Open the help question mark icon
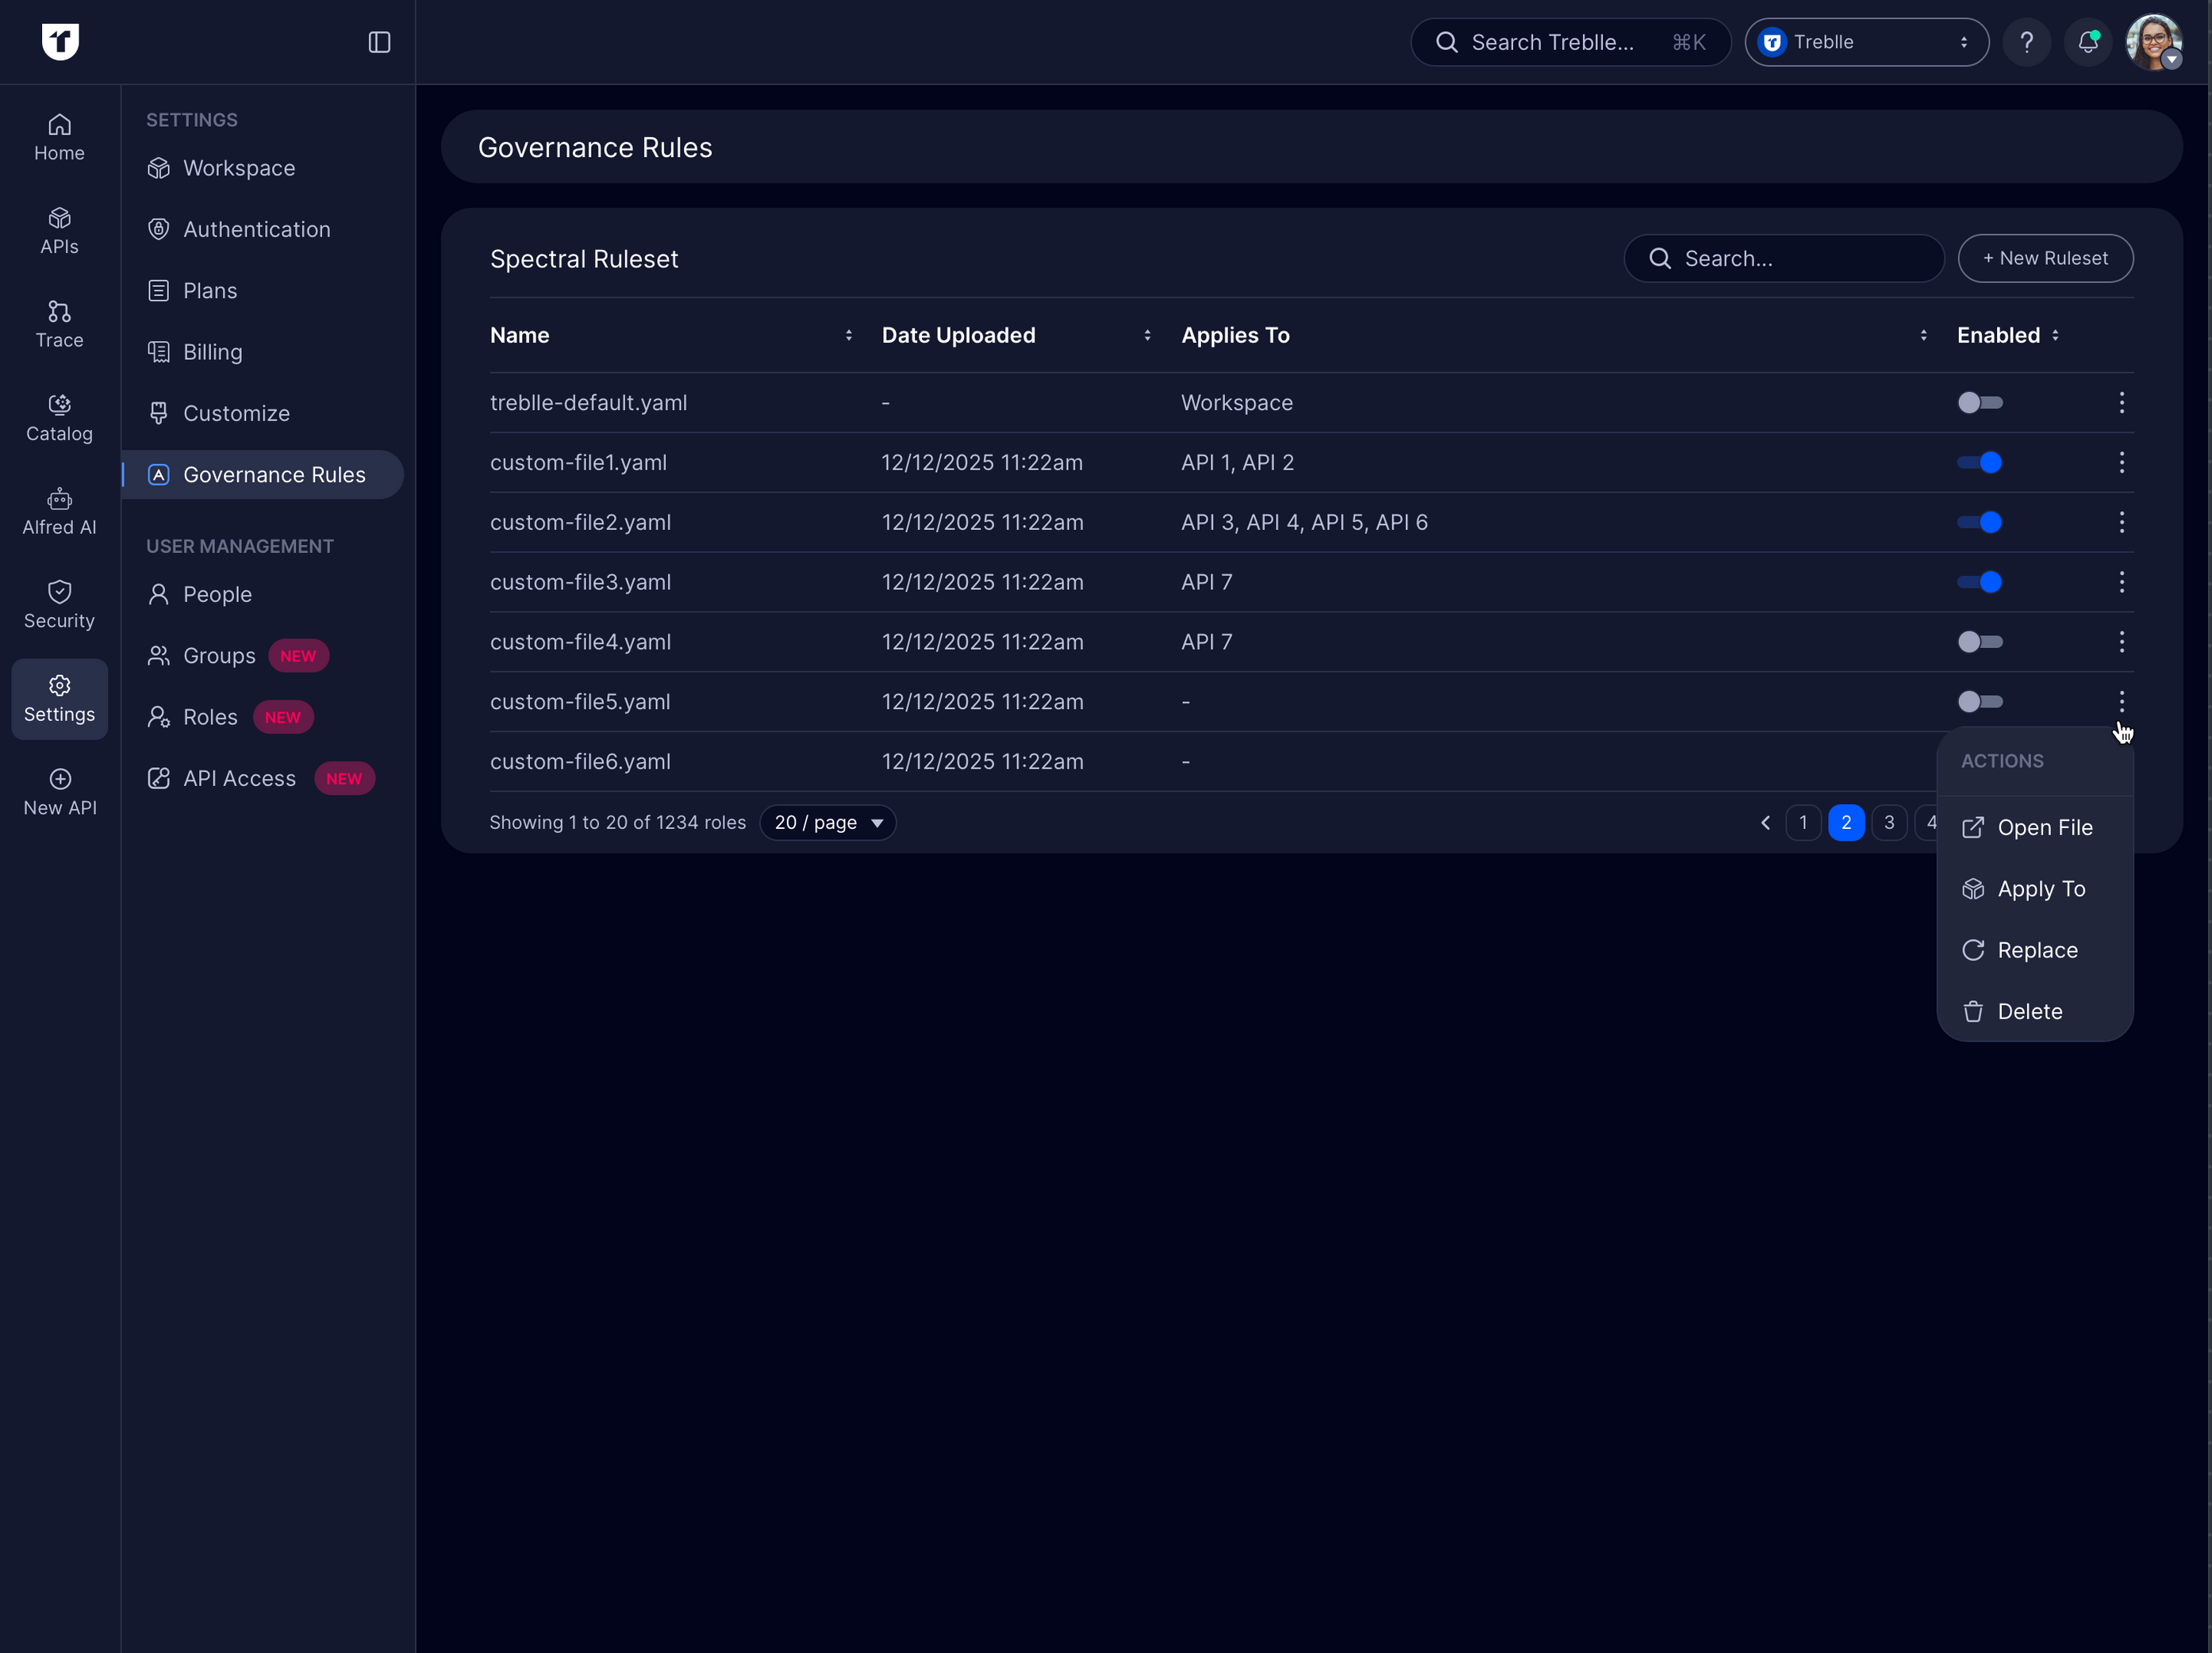 pyautogui.click(x=2026, y=42)
